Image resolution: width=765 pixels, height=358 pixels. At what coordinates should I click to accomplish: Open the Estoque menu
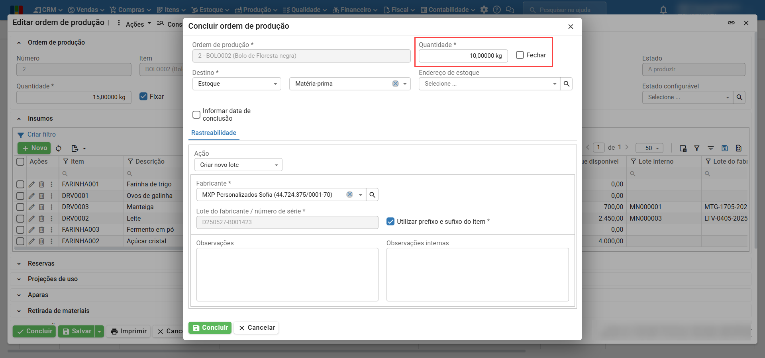(x=210, y=10)
